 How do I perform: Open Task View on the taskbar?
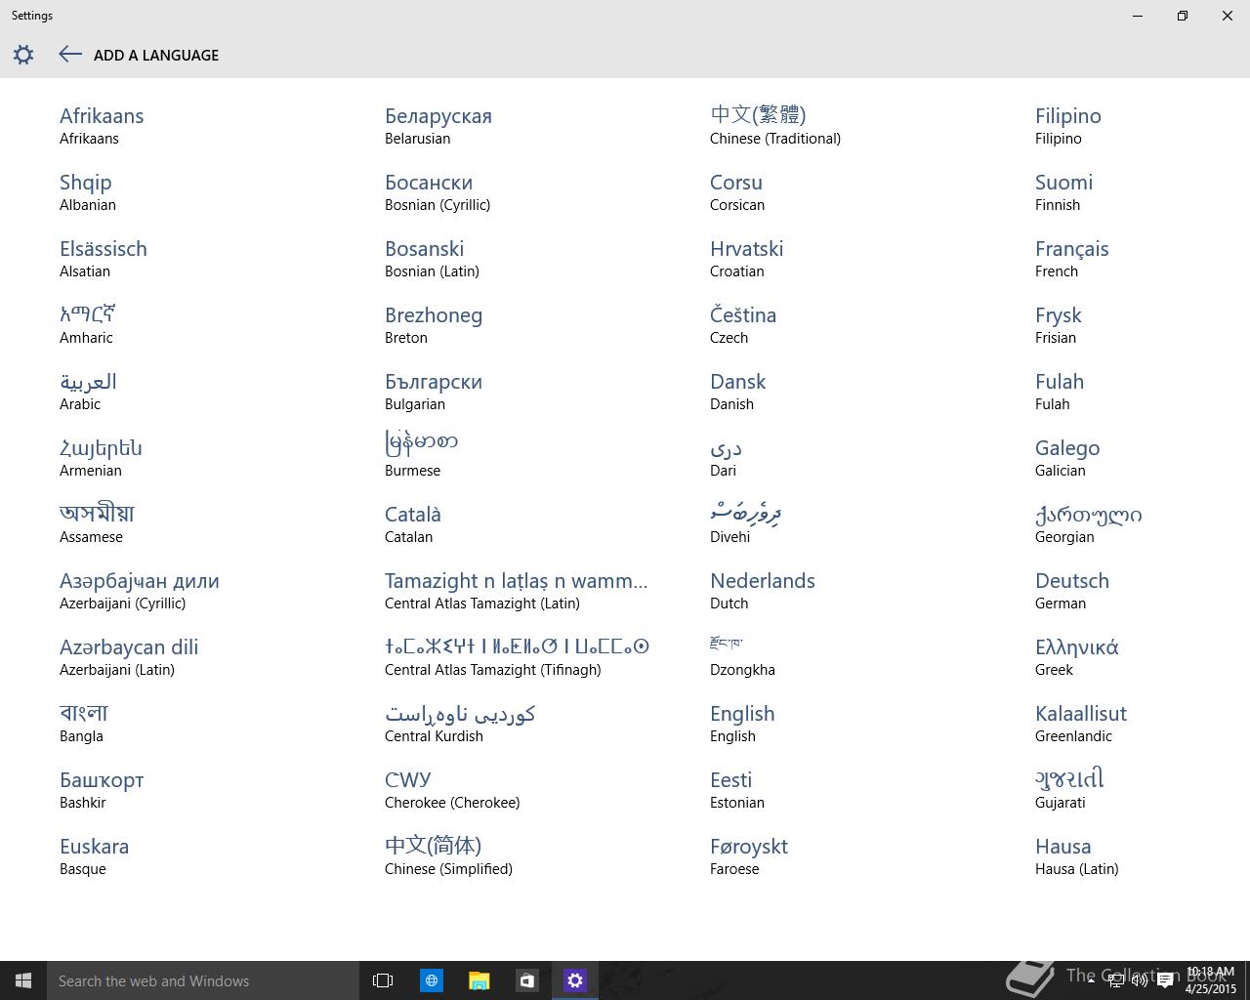383,980
